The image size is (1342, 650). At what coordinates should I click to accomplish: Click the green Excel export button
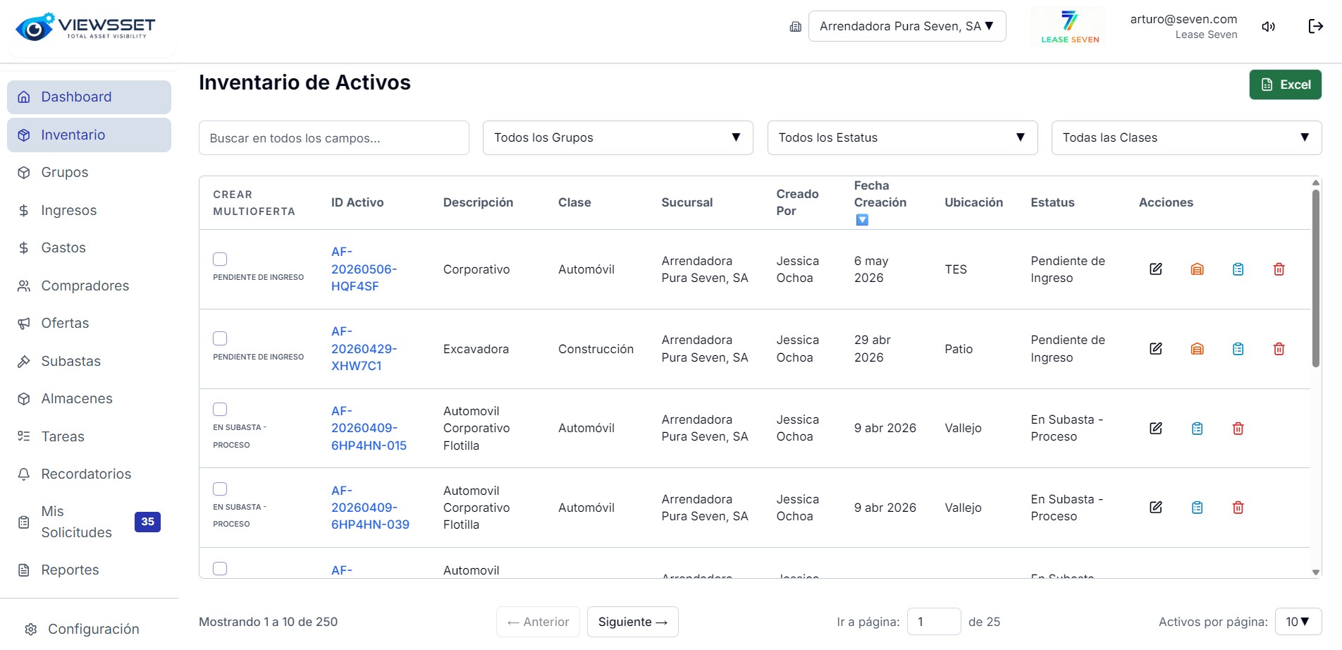coord(1285,85)
